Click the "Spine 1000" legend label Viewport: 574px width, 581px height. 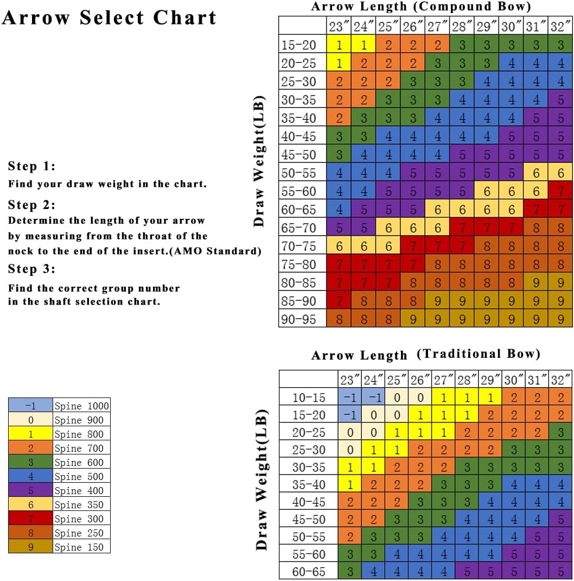81,406
